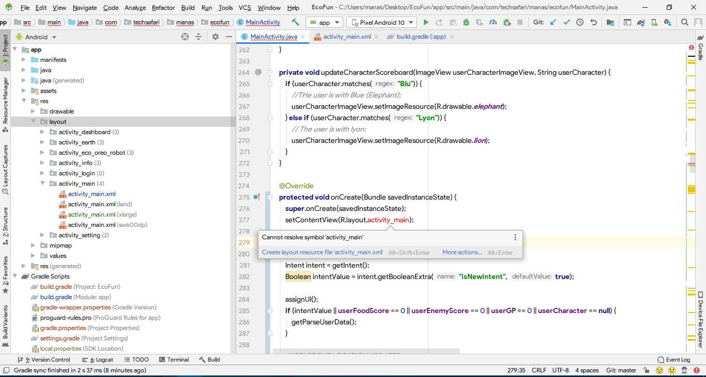This screenshot has width=706, height=377.
Task: Click the More actions... link in popup
Action: (462, 252)
